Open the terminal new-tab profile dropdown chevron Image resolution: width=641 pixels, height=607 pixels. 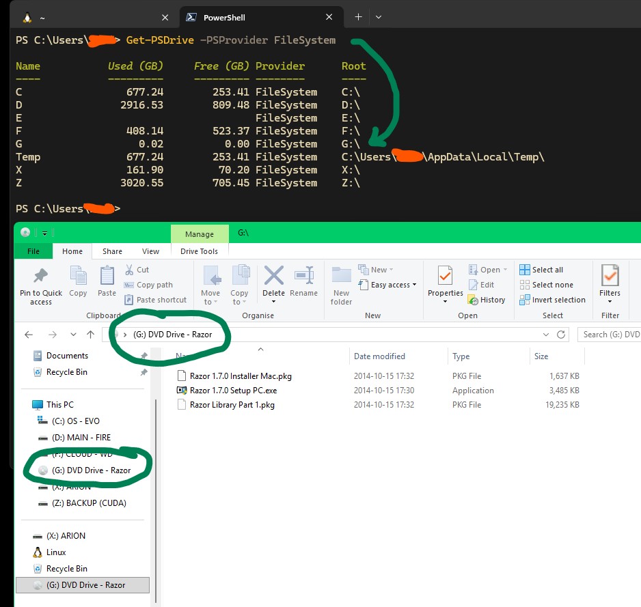click(379, 17)
